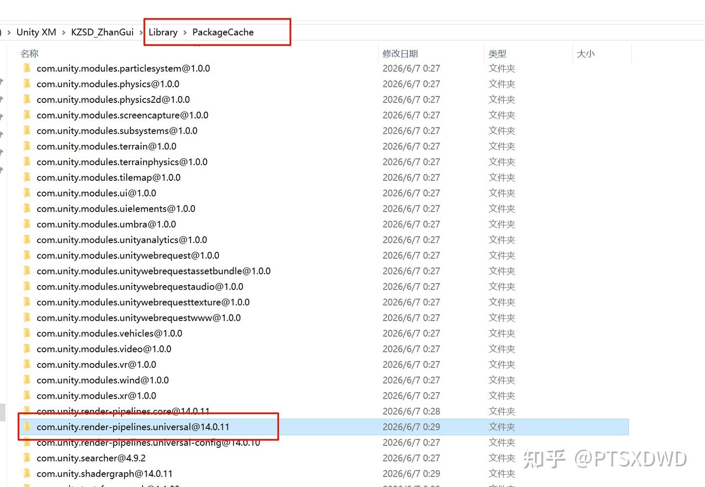Screen dimensions: 705x487
Task: Click the folder icon beside com.unity.modules.terrainphysics@1.0.0
Action: tap(27, 162)
